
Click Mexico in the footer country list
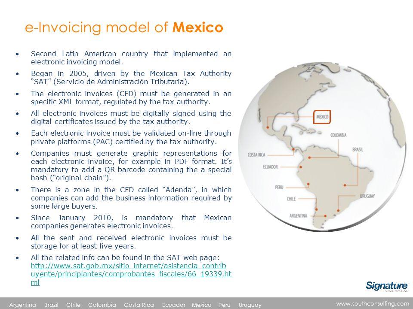pyautogui.click(x=201, y=305)
